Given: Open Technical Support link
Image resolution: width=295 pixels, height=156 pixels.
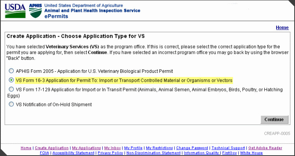Looking at the screenshot, I should tap(228, 148).
